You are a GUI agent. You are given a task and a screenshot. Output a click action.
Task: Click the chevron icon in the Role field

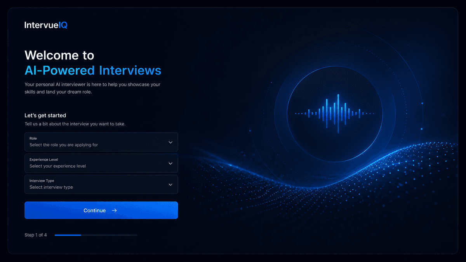[170, 142]
